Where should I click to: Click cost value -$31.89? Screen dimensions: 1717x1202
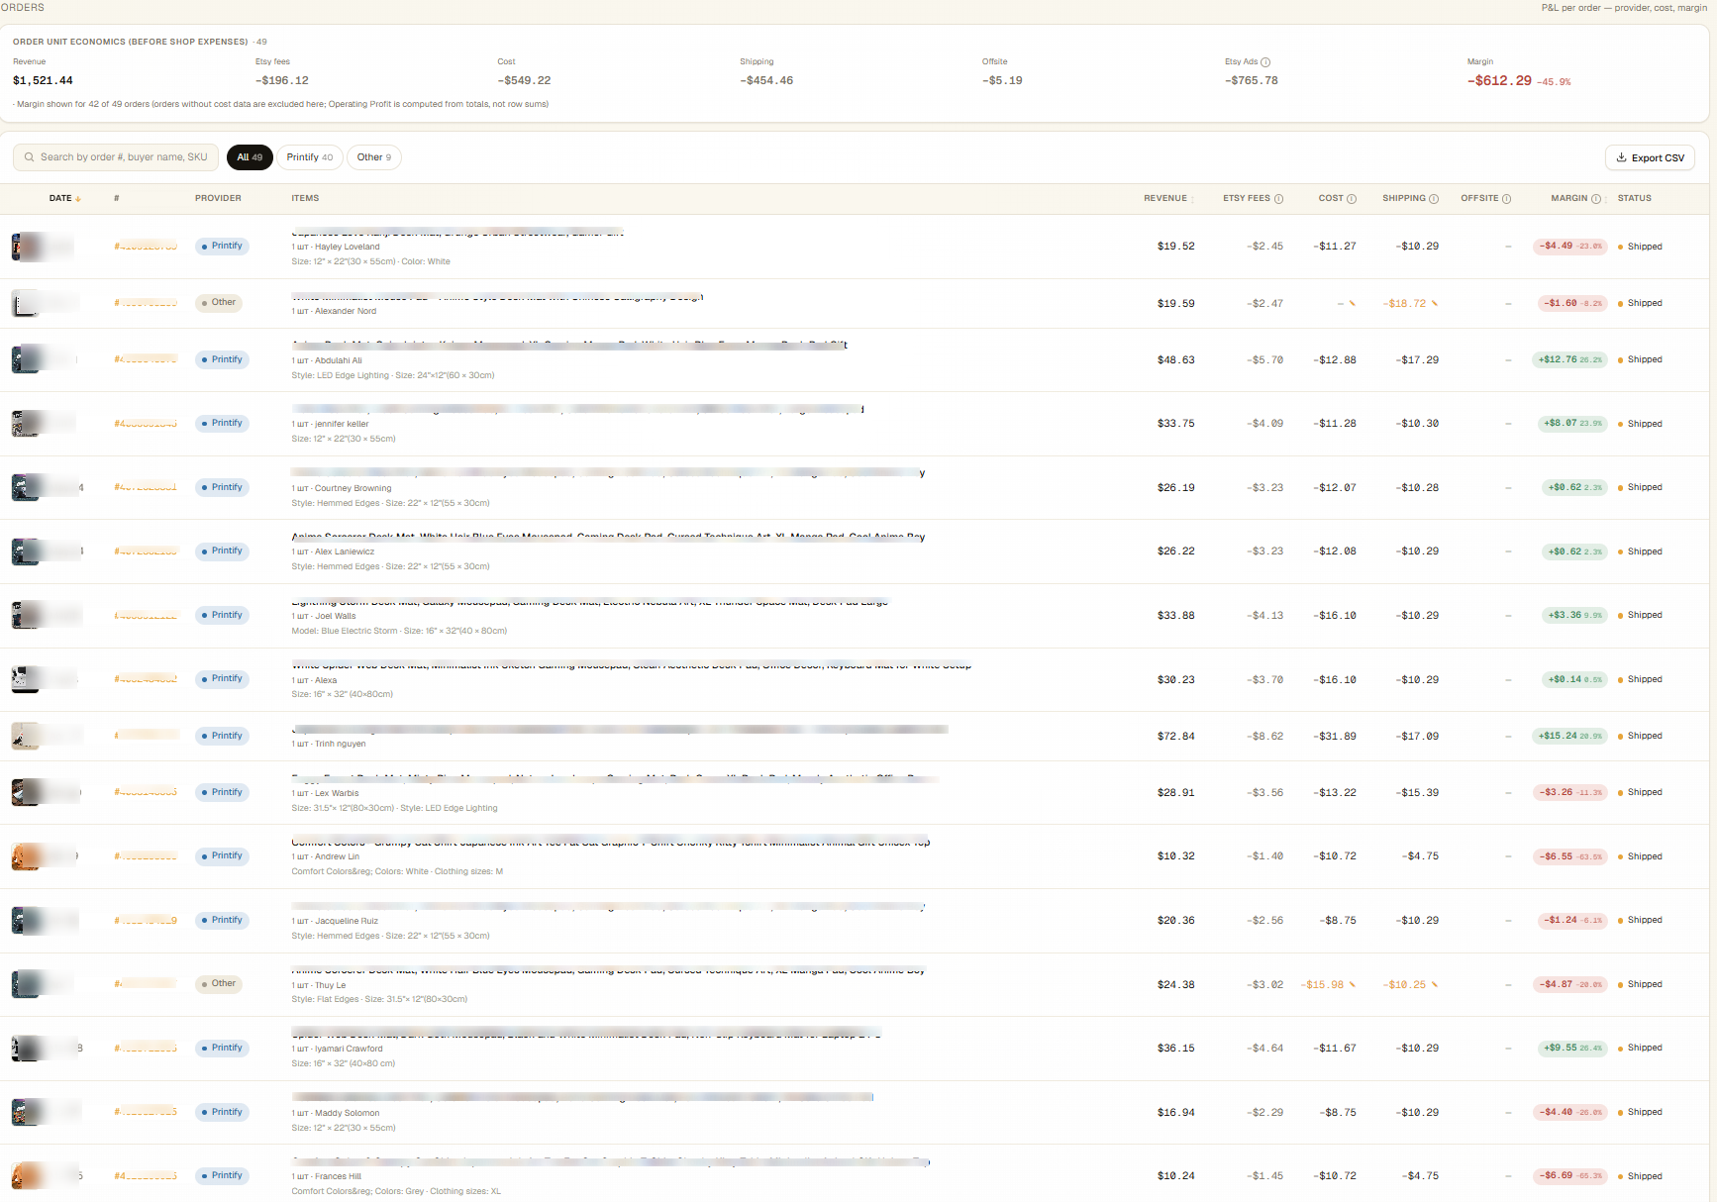(1335, 737)
